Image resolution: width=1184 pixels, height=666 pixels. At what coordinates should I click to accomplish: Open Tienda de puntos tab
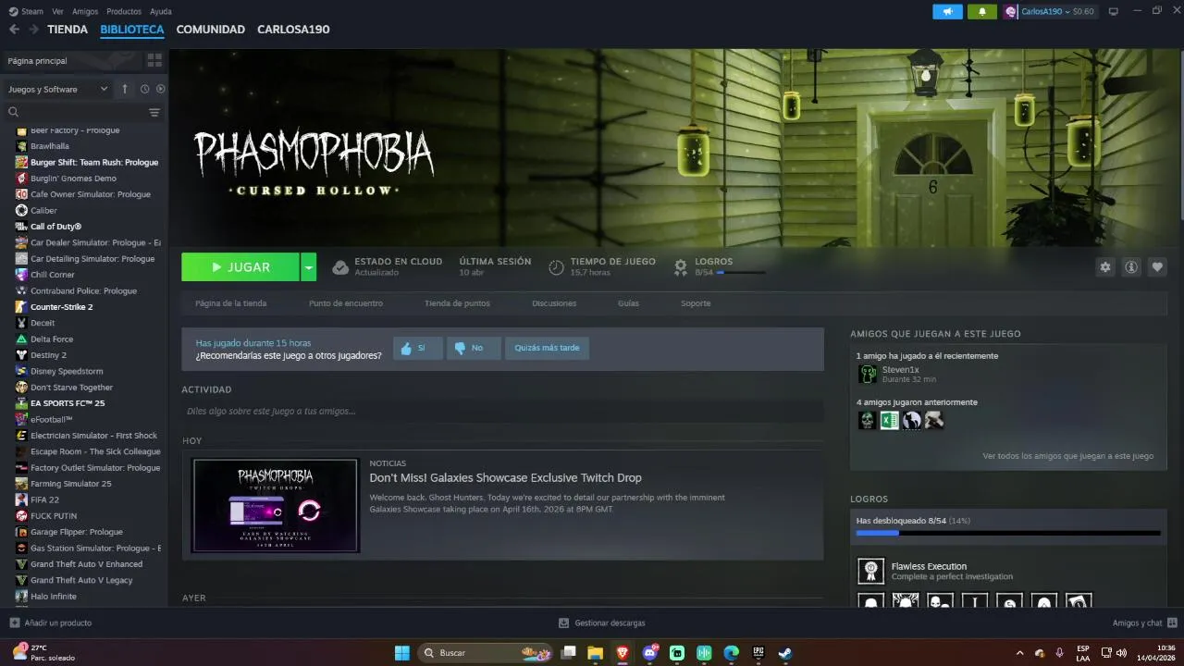(x=457, y=303)
